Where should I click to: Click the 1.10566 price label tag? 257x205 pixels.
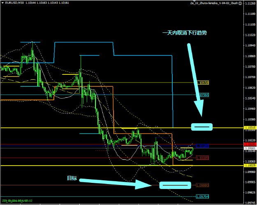coord(204,94)
